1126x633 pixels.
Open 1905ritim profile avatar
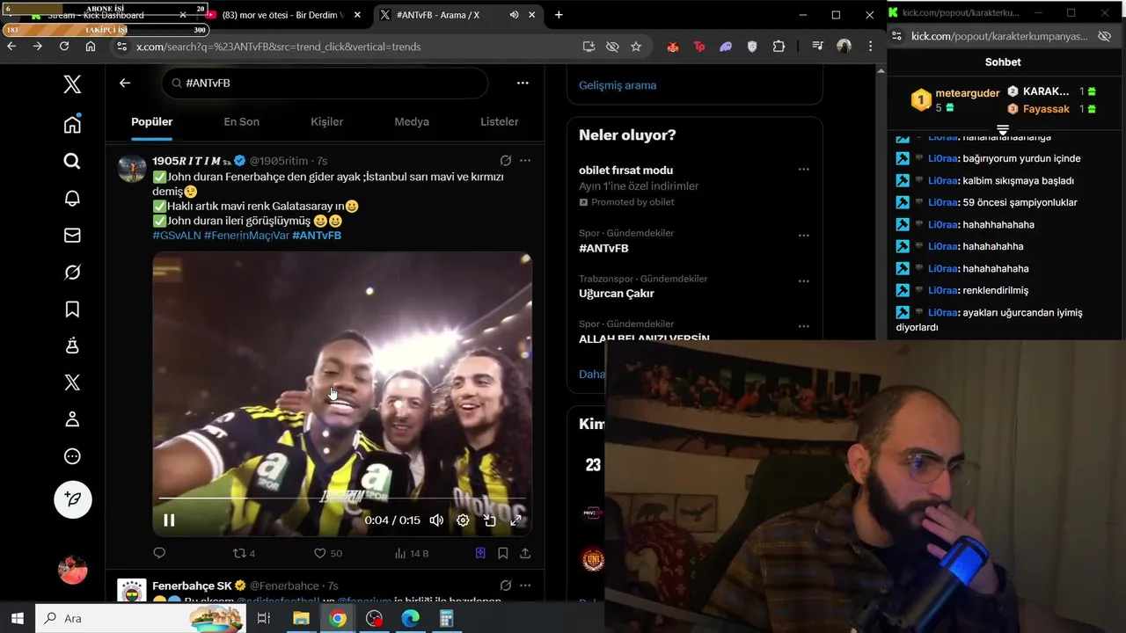tap(132, 168)
